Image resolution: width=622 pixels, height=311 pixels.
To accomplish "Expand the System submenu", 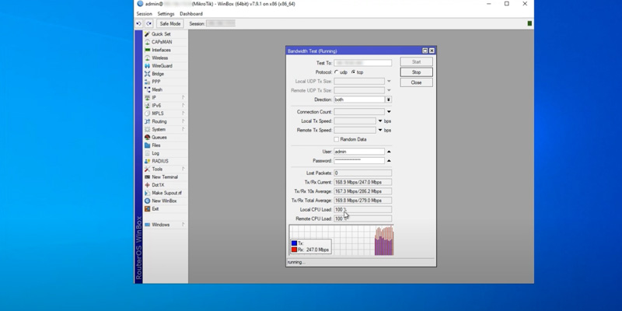I will [x=183, y=129].
